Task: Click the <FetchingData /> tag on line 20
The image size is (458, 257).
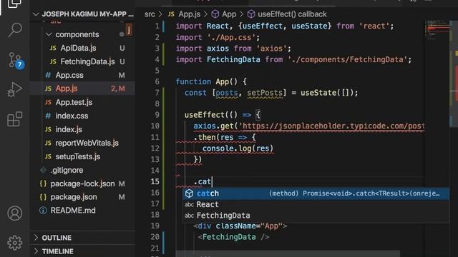Action: tap(233, 237)
